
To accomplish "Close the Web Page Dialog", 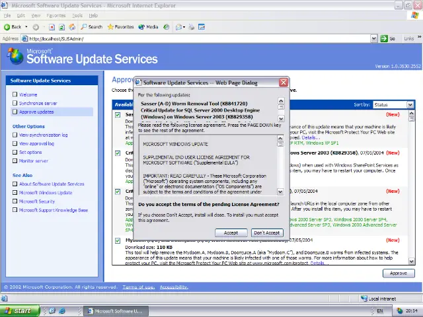I will [284, 82].
